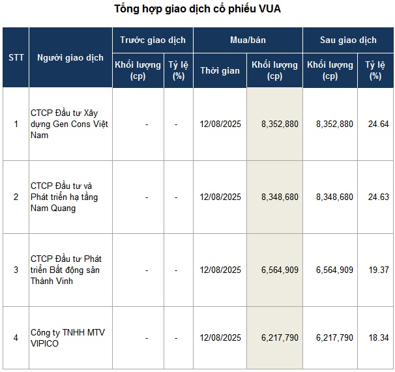Click Khối lượng subheader under Mua/bán
The width and height of the screenshot is (395, 372).
point(274,70)
